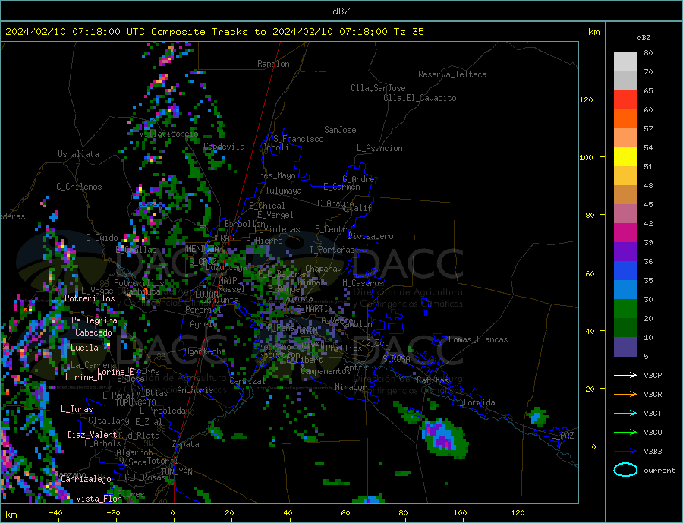
Task: Click the L_Asuncion map label
Action: coord(380,148)
